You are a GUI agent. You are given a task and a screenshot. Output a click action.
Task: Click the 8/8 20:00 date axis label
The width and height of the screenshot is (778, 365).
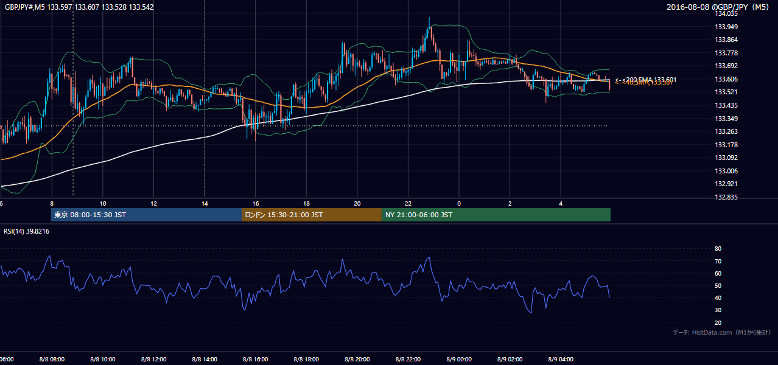(x=357, y=360)
